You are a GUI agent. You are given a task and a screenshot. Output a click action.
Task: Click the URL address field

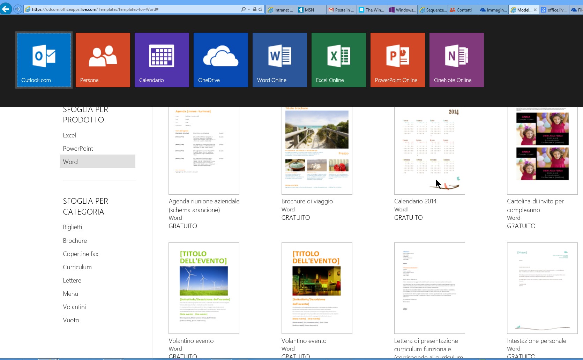[x=133, y=9]
